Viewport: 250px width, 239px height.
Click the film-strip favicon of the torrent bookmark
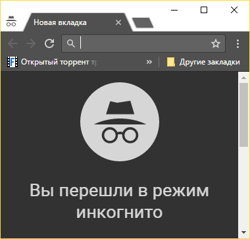click(12, 62)
